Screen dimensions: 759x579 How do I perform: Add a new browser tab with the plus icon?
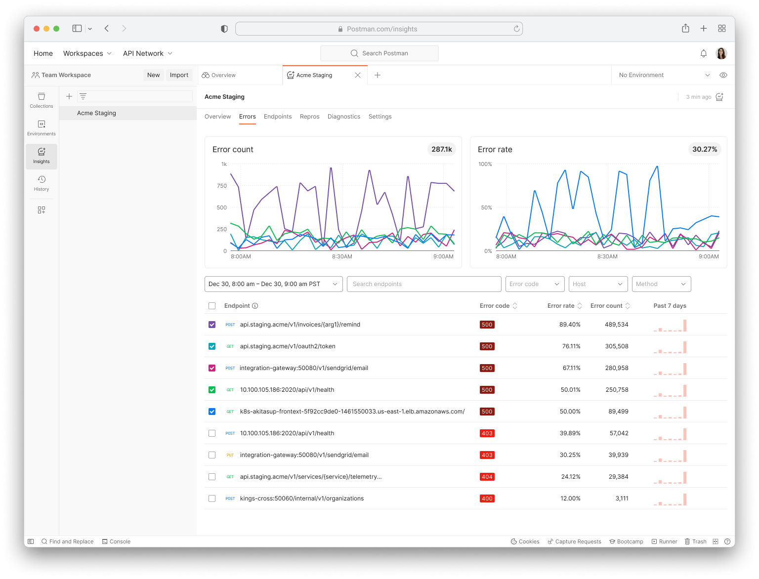coord(704,29)
